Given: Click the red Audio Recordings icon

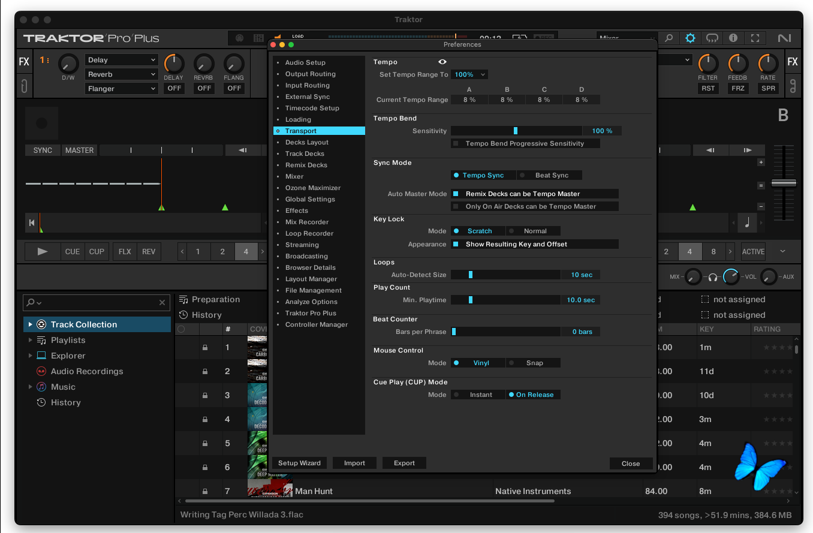Looking at the screenshot, I should pyautogui.click(x=41, y=371).
